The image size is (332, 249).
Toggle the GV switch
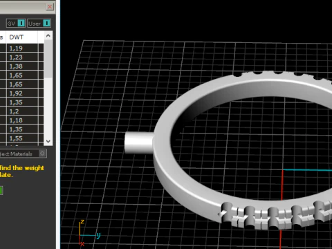click(x=16, y=24)
